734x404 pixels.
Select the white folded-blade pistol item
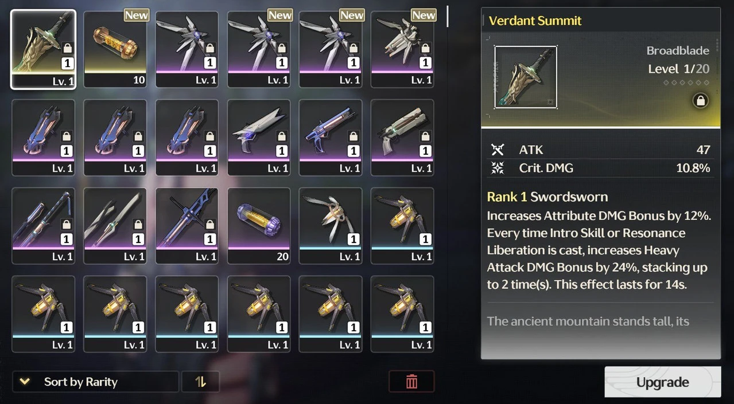[259, 138]
